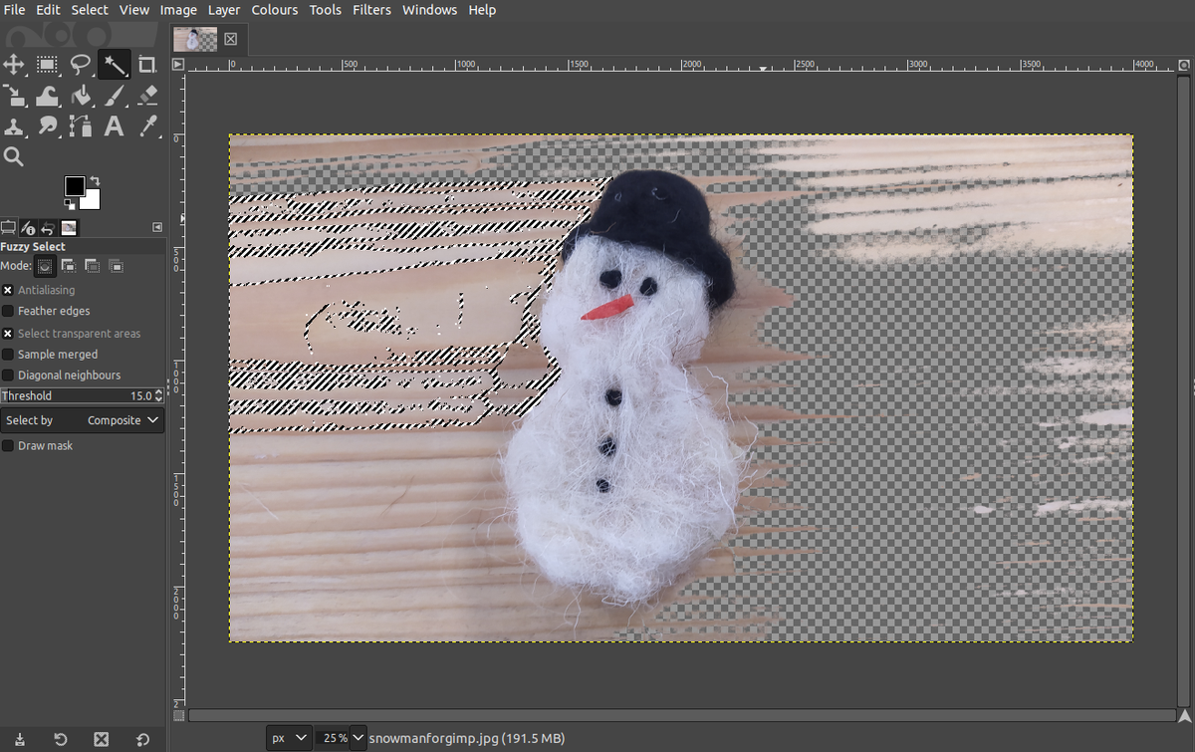Activate the Rectangle Select tool
Screen dimensions: 1195x752
point(47,65)
